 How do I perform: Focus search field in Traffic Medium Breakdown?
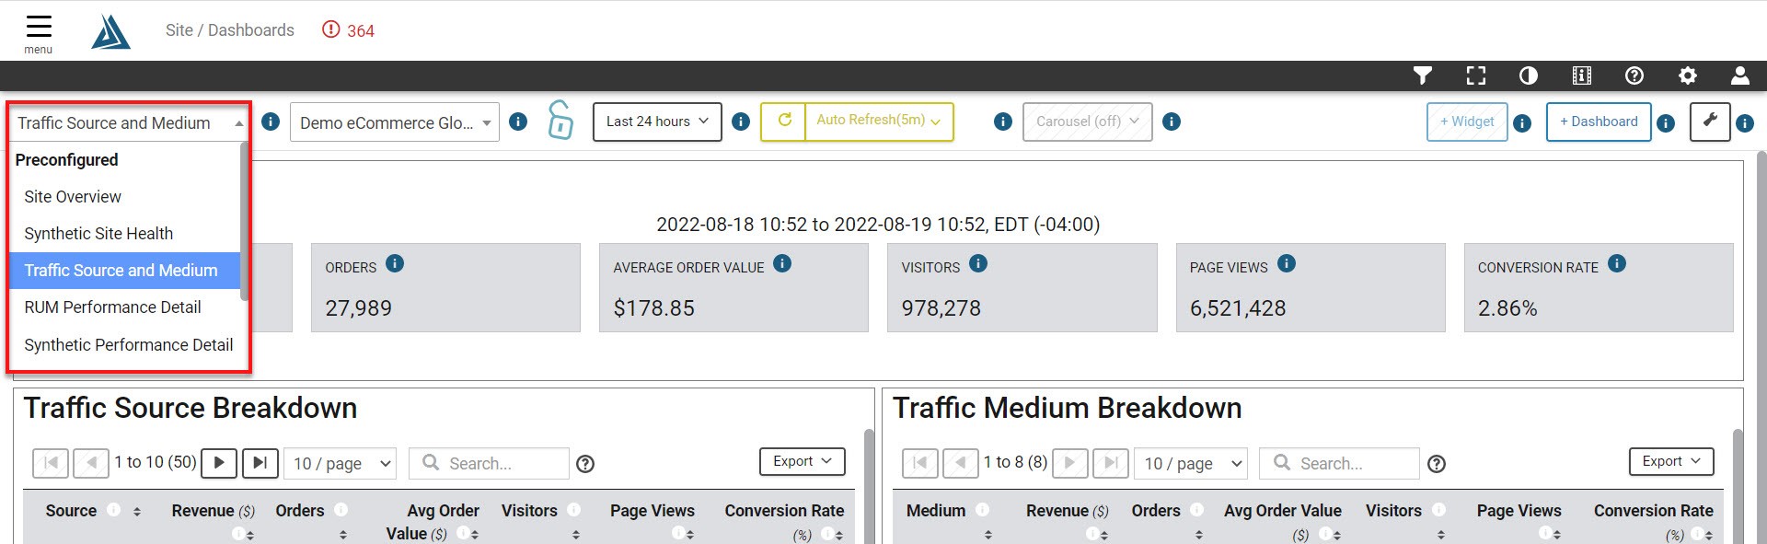point(1340,464)
